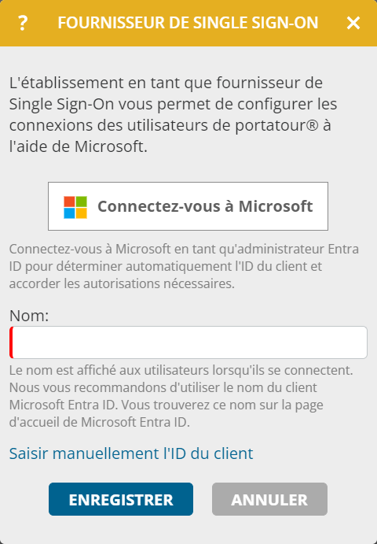Image resolution: width=377 pixels, height=544 pixels.
Task: Click the red required marker of Nom field
Action: (x=11, y=342)
